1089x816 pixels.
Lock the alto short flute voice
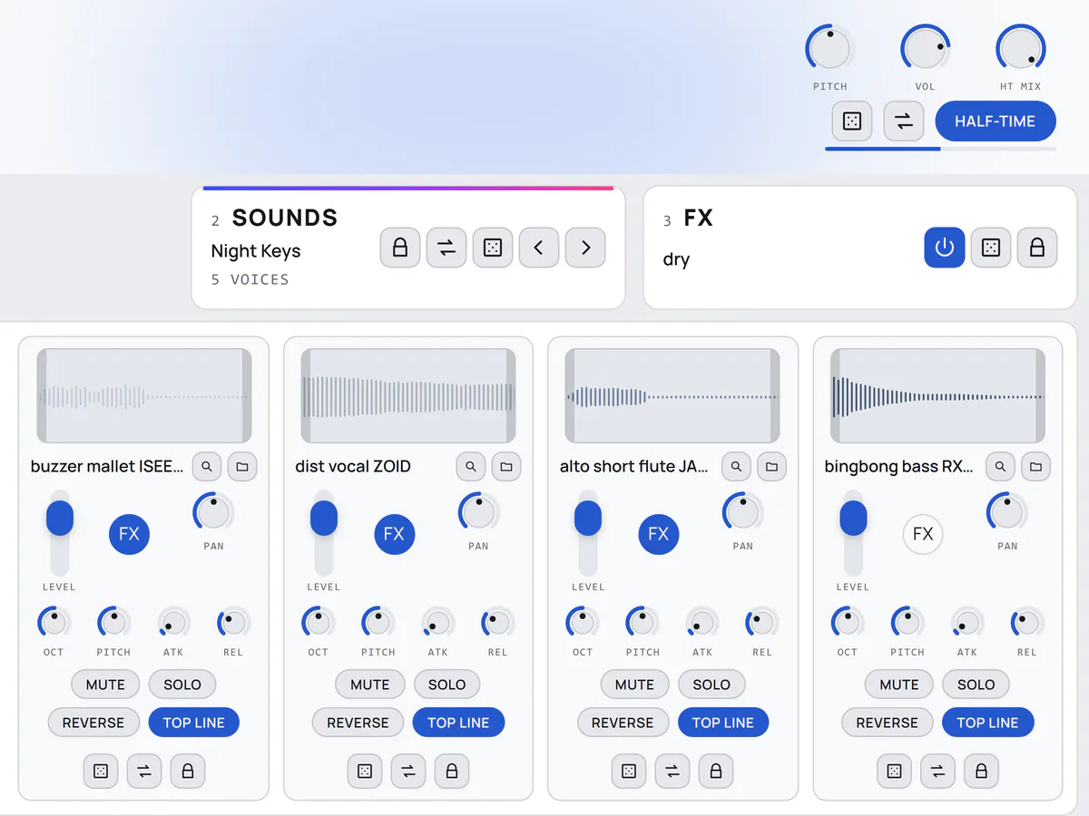716,772
